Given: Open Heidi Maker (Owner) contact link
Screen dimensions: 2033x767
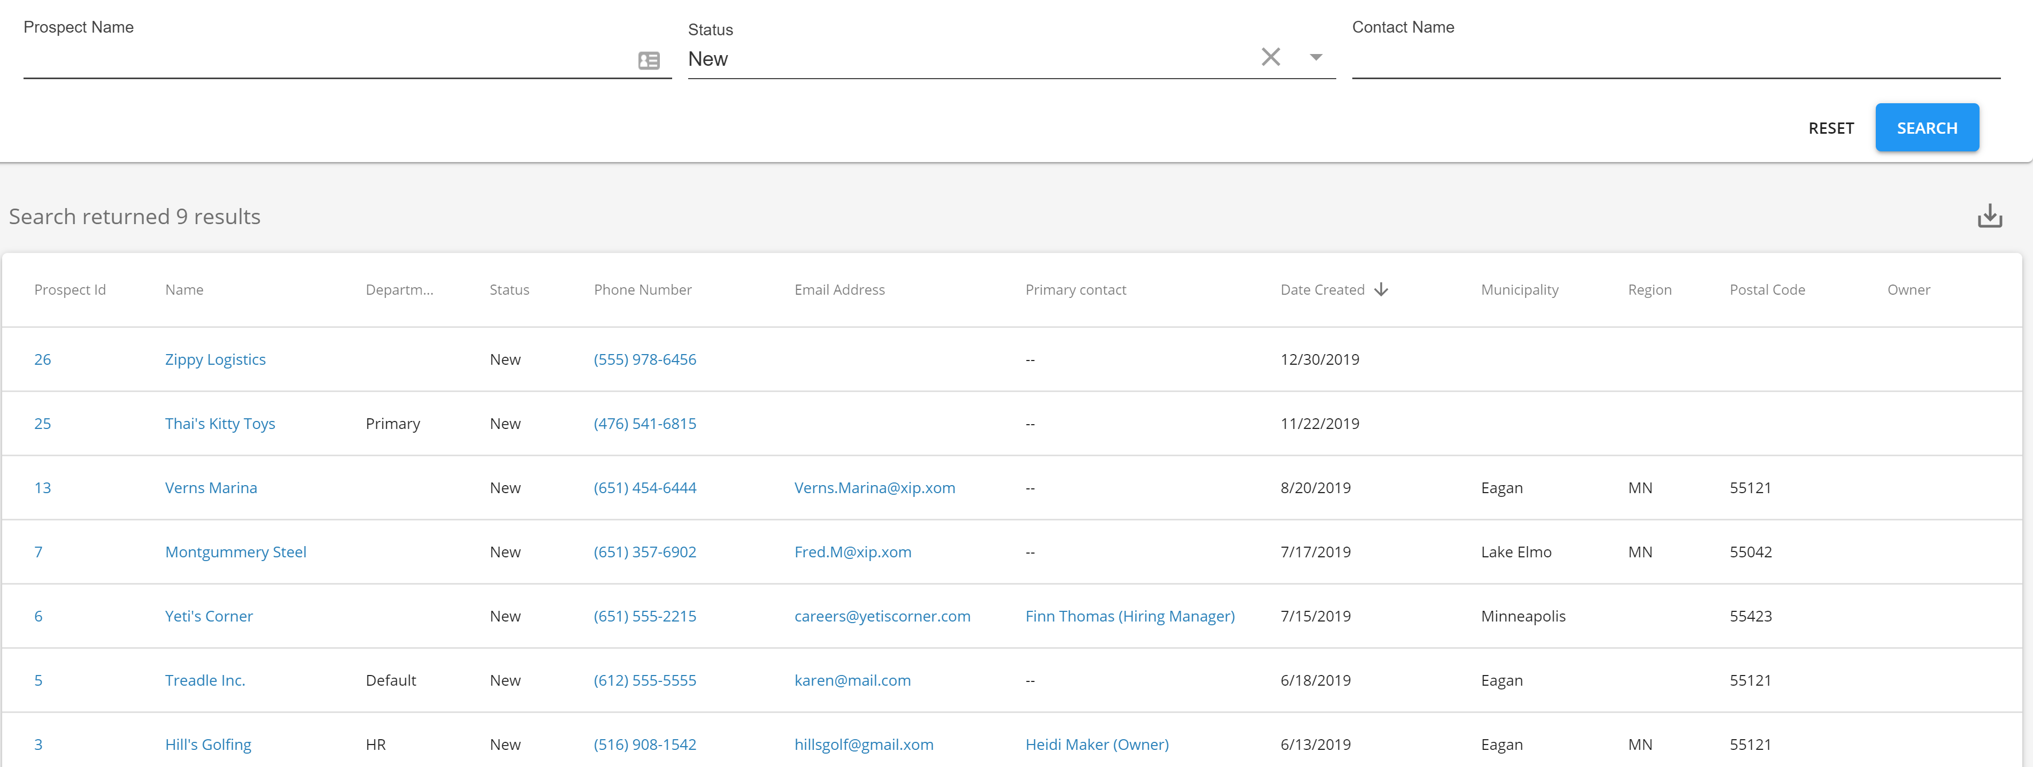Looking at the screenshot, I should [x=1096, y=744].
